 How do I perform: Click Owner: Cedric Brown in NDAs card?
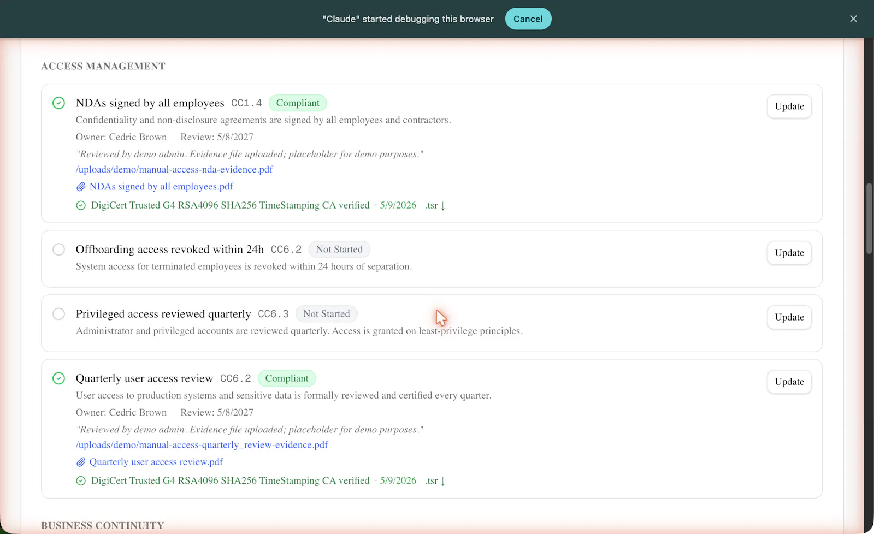pos(121,137)
